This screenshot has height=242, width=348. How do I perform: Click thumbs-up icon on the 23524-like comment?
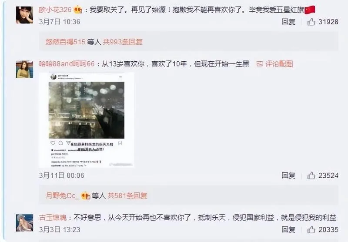pos(311,176)
